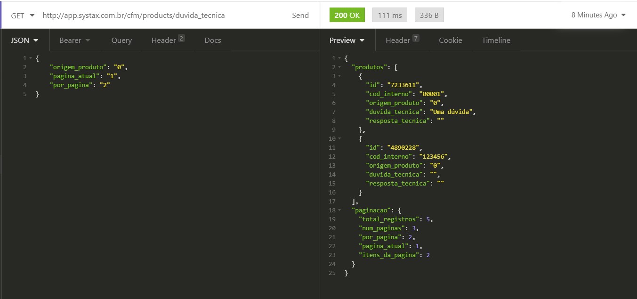Collapse the produtos array fold arrow
This screenshot has width=637, height=299.
[339, 67]
